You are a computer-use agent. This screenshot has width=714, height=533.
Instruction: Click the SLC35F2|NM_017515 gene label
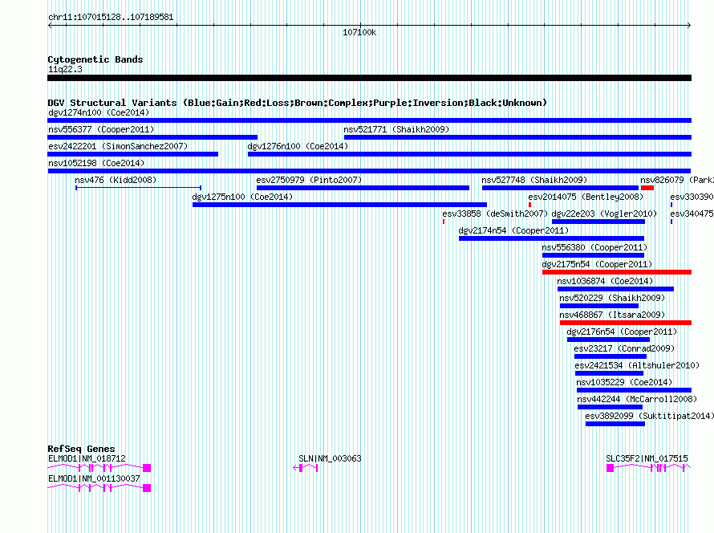click(x=647, y=458)
